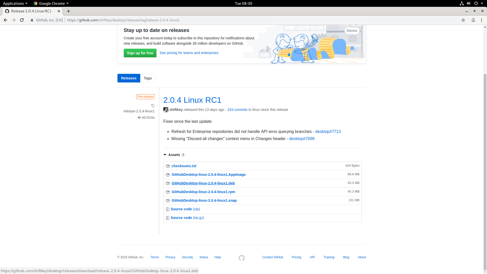Image resolution: width=487 pixels, height=274 pixels.
Task: Open a new tab with the plus icon
Action: point(68,11)
